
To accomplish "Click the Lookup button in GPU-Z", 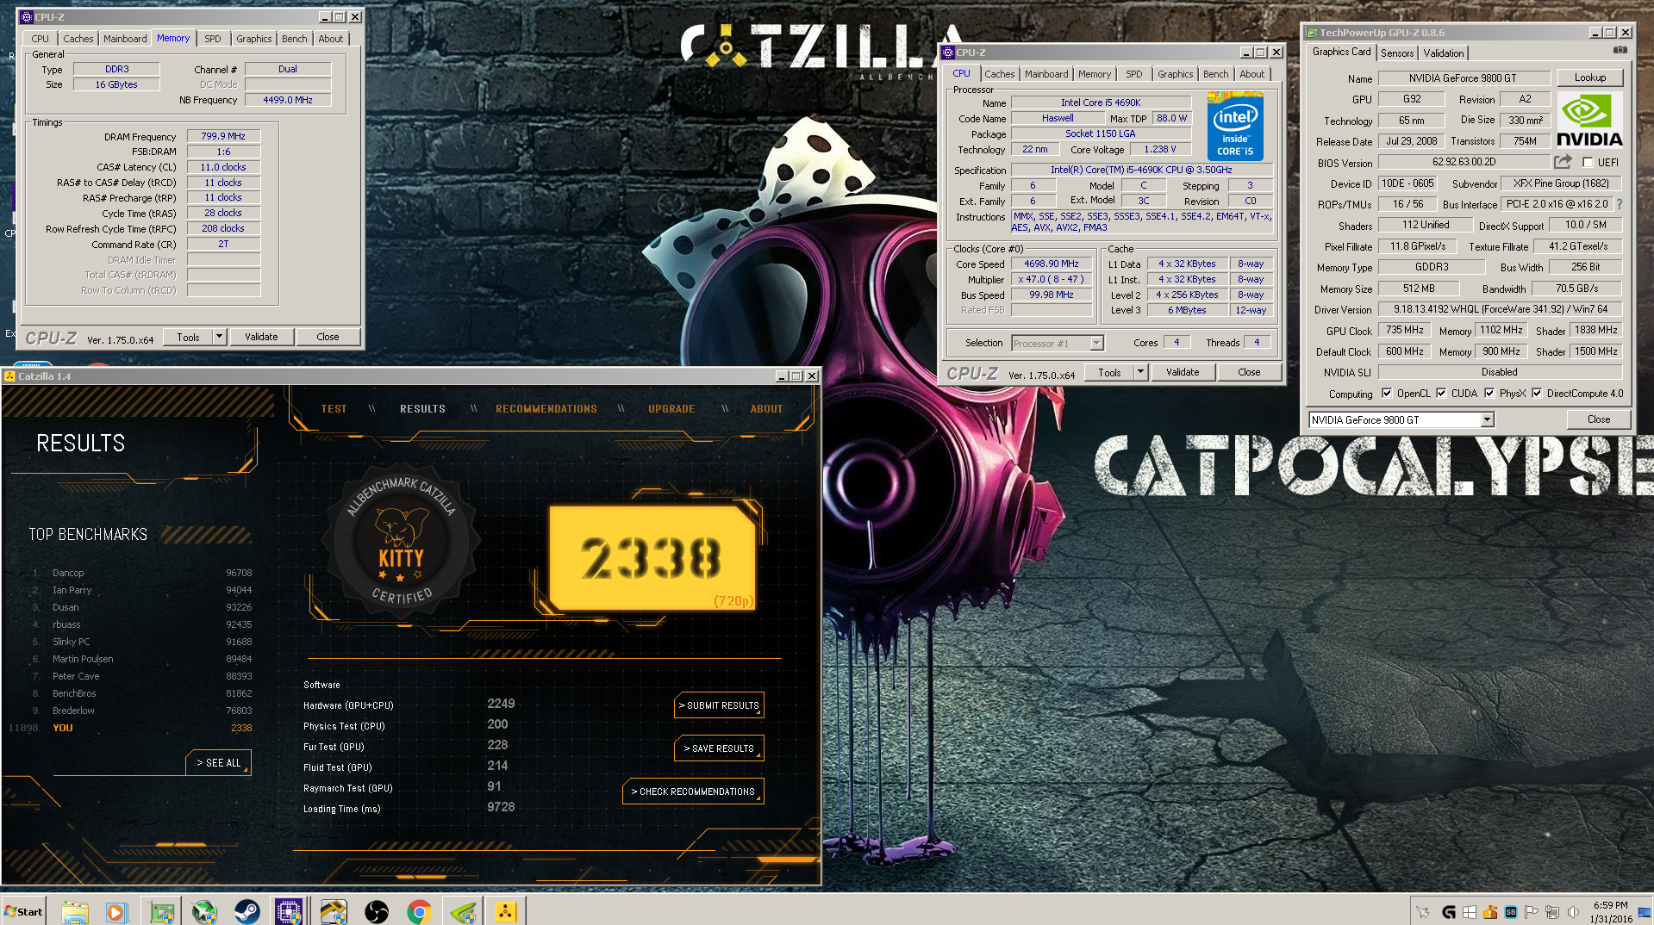I will pos(1590,78).
